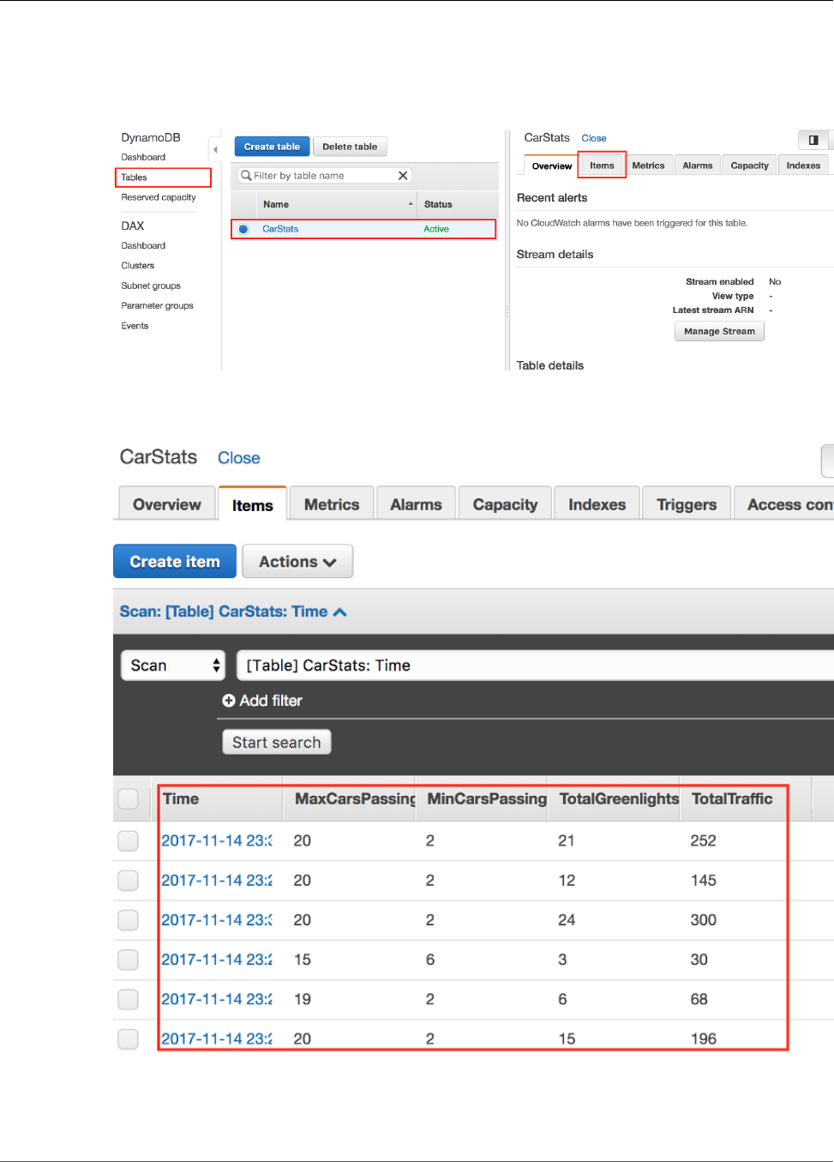
Task: Check the row with TotalTraffic 68
Action: 129,999
